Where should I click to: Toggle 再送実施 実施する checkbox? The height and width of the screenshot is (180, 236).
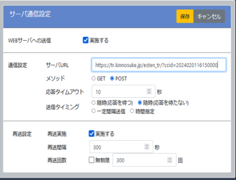(91, 134)
